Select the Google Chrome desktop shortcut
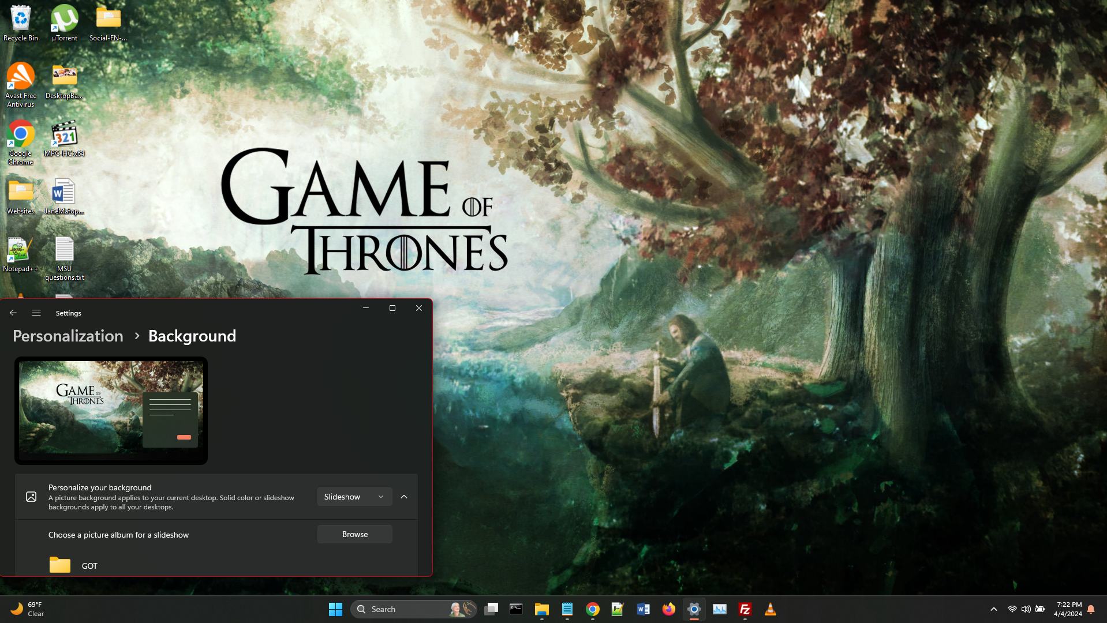Screen dimensions: 1107x623 click(21, 142)
